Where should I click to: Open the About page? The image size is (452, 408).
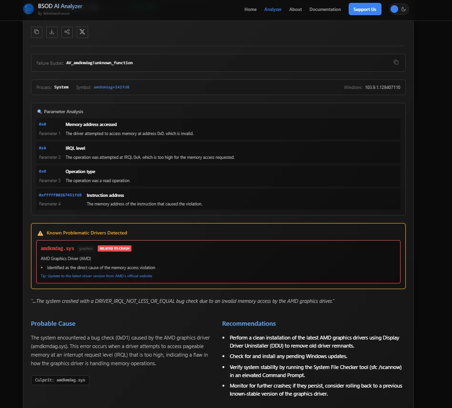295,9
